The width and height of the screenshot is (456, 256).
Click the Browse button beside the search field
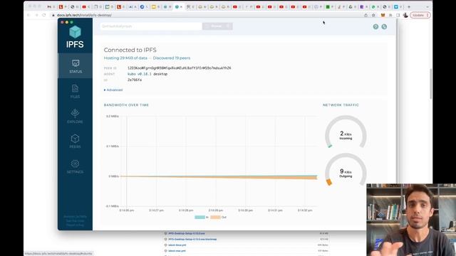click(x=217, y=26)
